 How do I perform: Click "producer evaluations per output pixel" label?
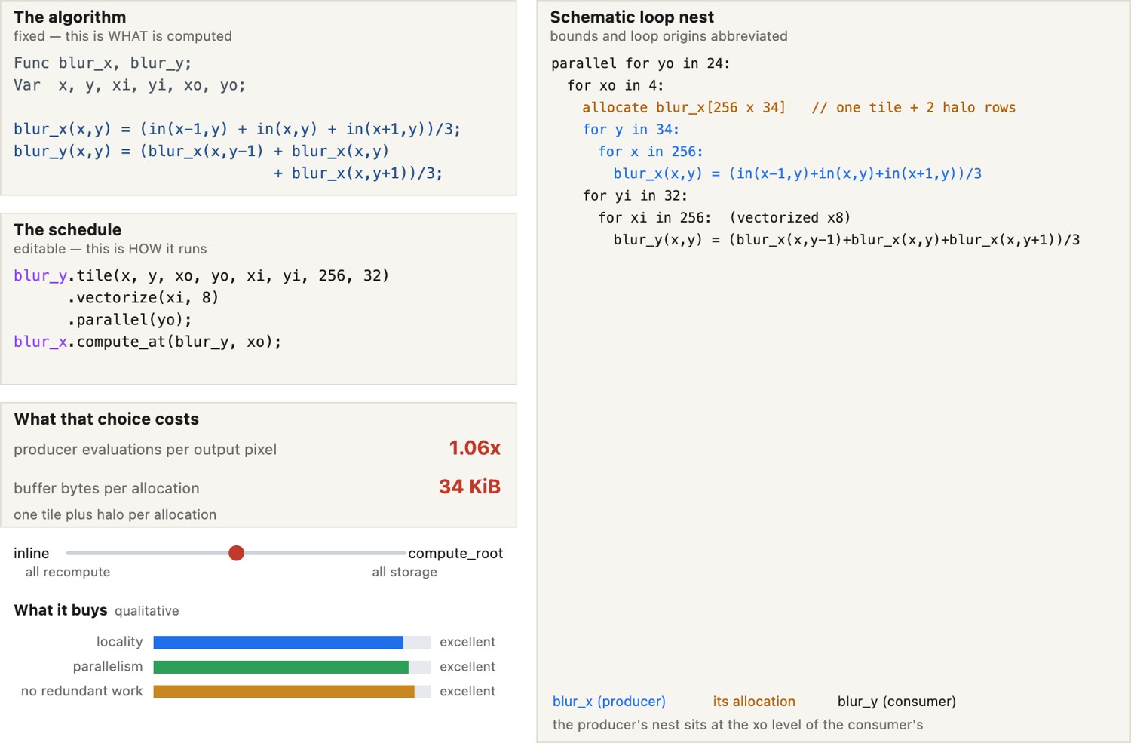tap(146, 449)
